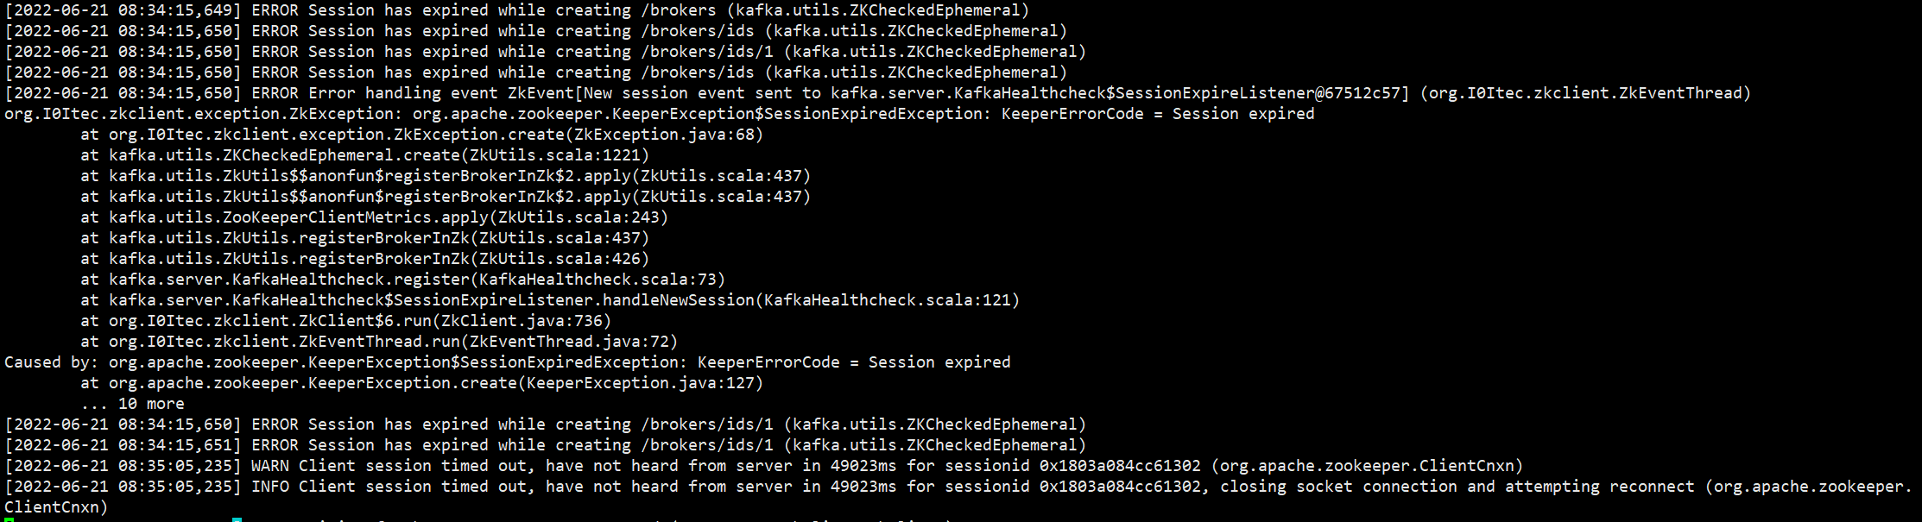Image resolution: width=1922 pixels, height=522 pixels.
Task: Click the 08:34:15,649 timestamp
Action: tap(175, 10)
